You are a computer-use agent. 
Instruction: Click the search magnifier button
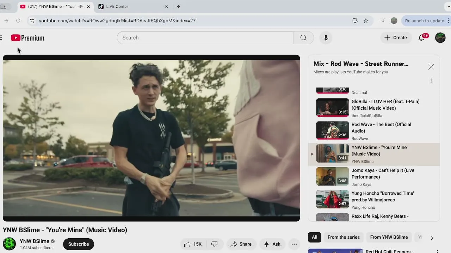[x=303, y=38]
